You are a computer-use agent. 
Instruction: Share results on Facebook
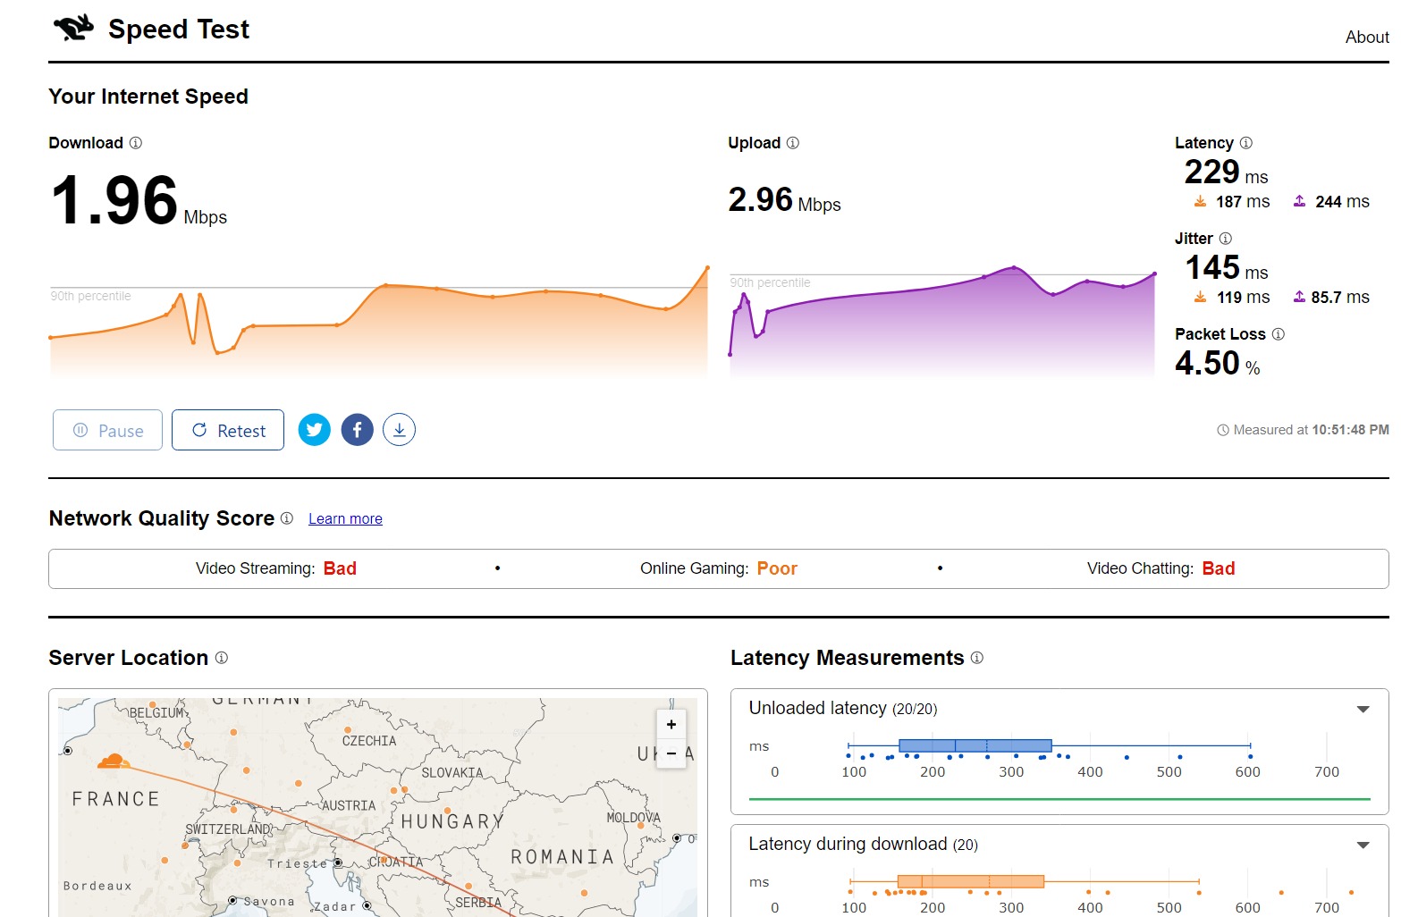click(x=357, y=430)
